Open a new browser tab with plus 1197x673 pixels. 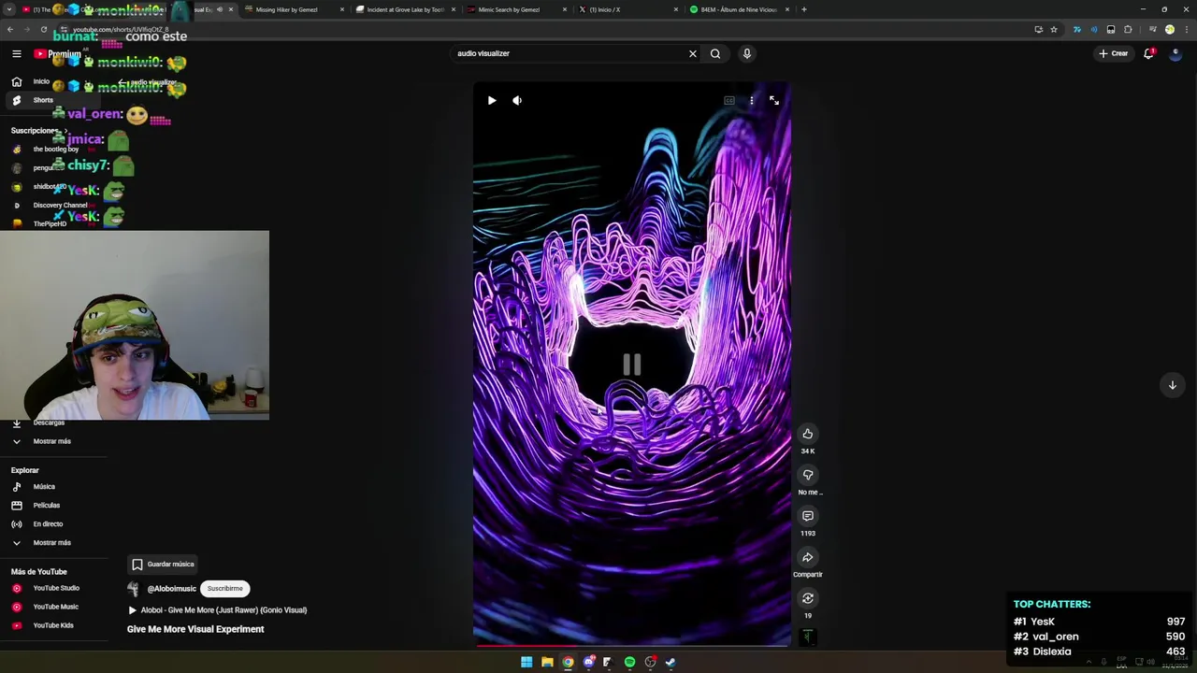pos(804,9)
